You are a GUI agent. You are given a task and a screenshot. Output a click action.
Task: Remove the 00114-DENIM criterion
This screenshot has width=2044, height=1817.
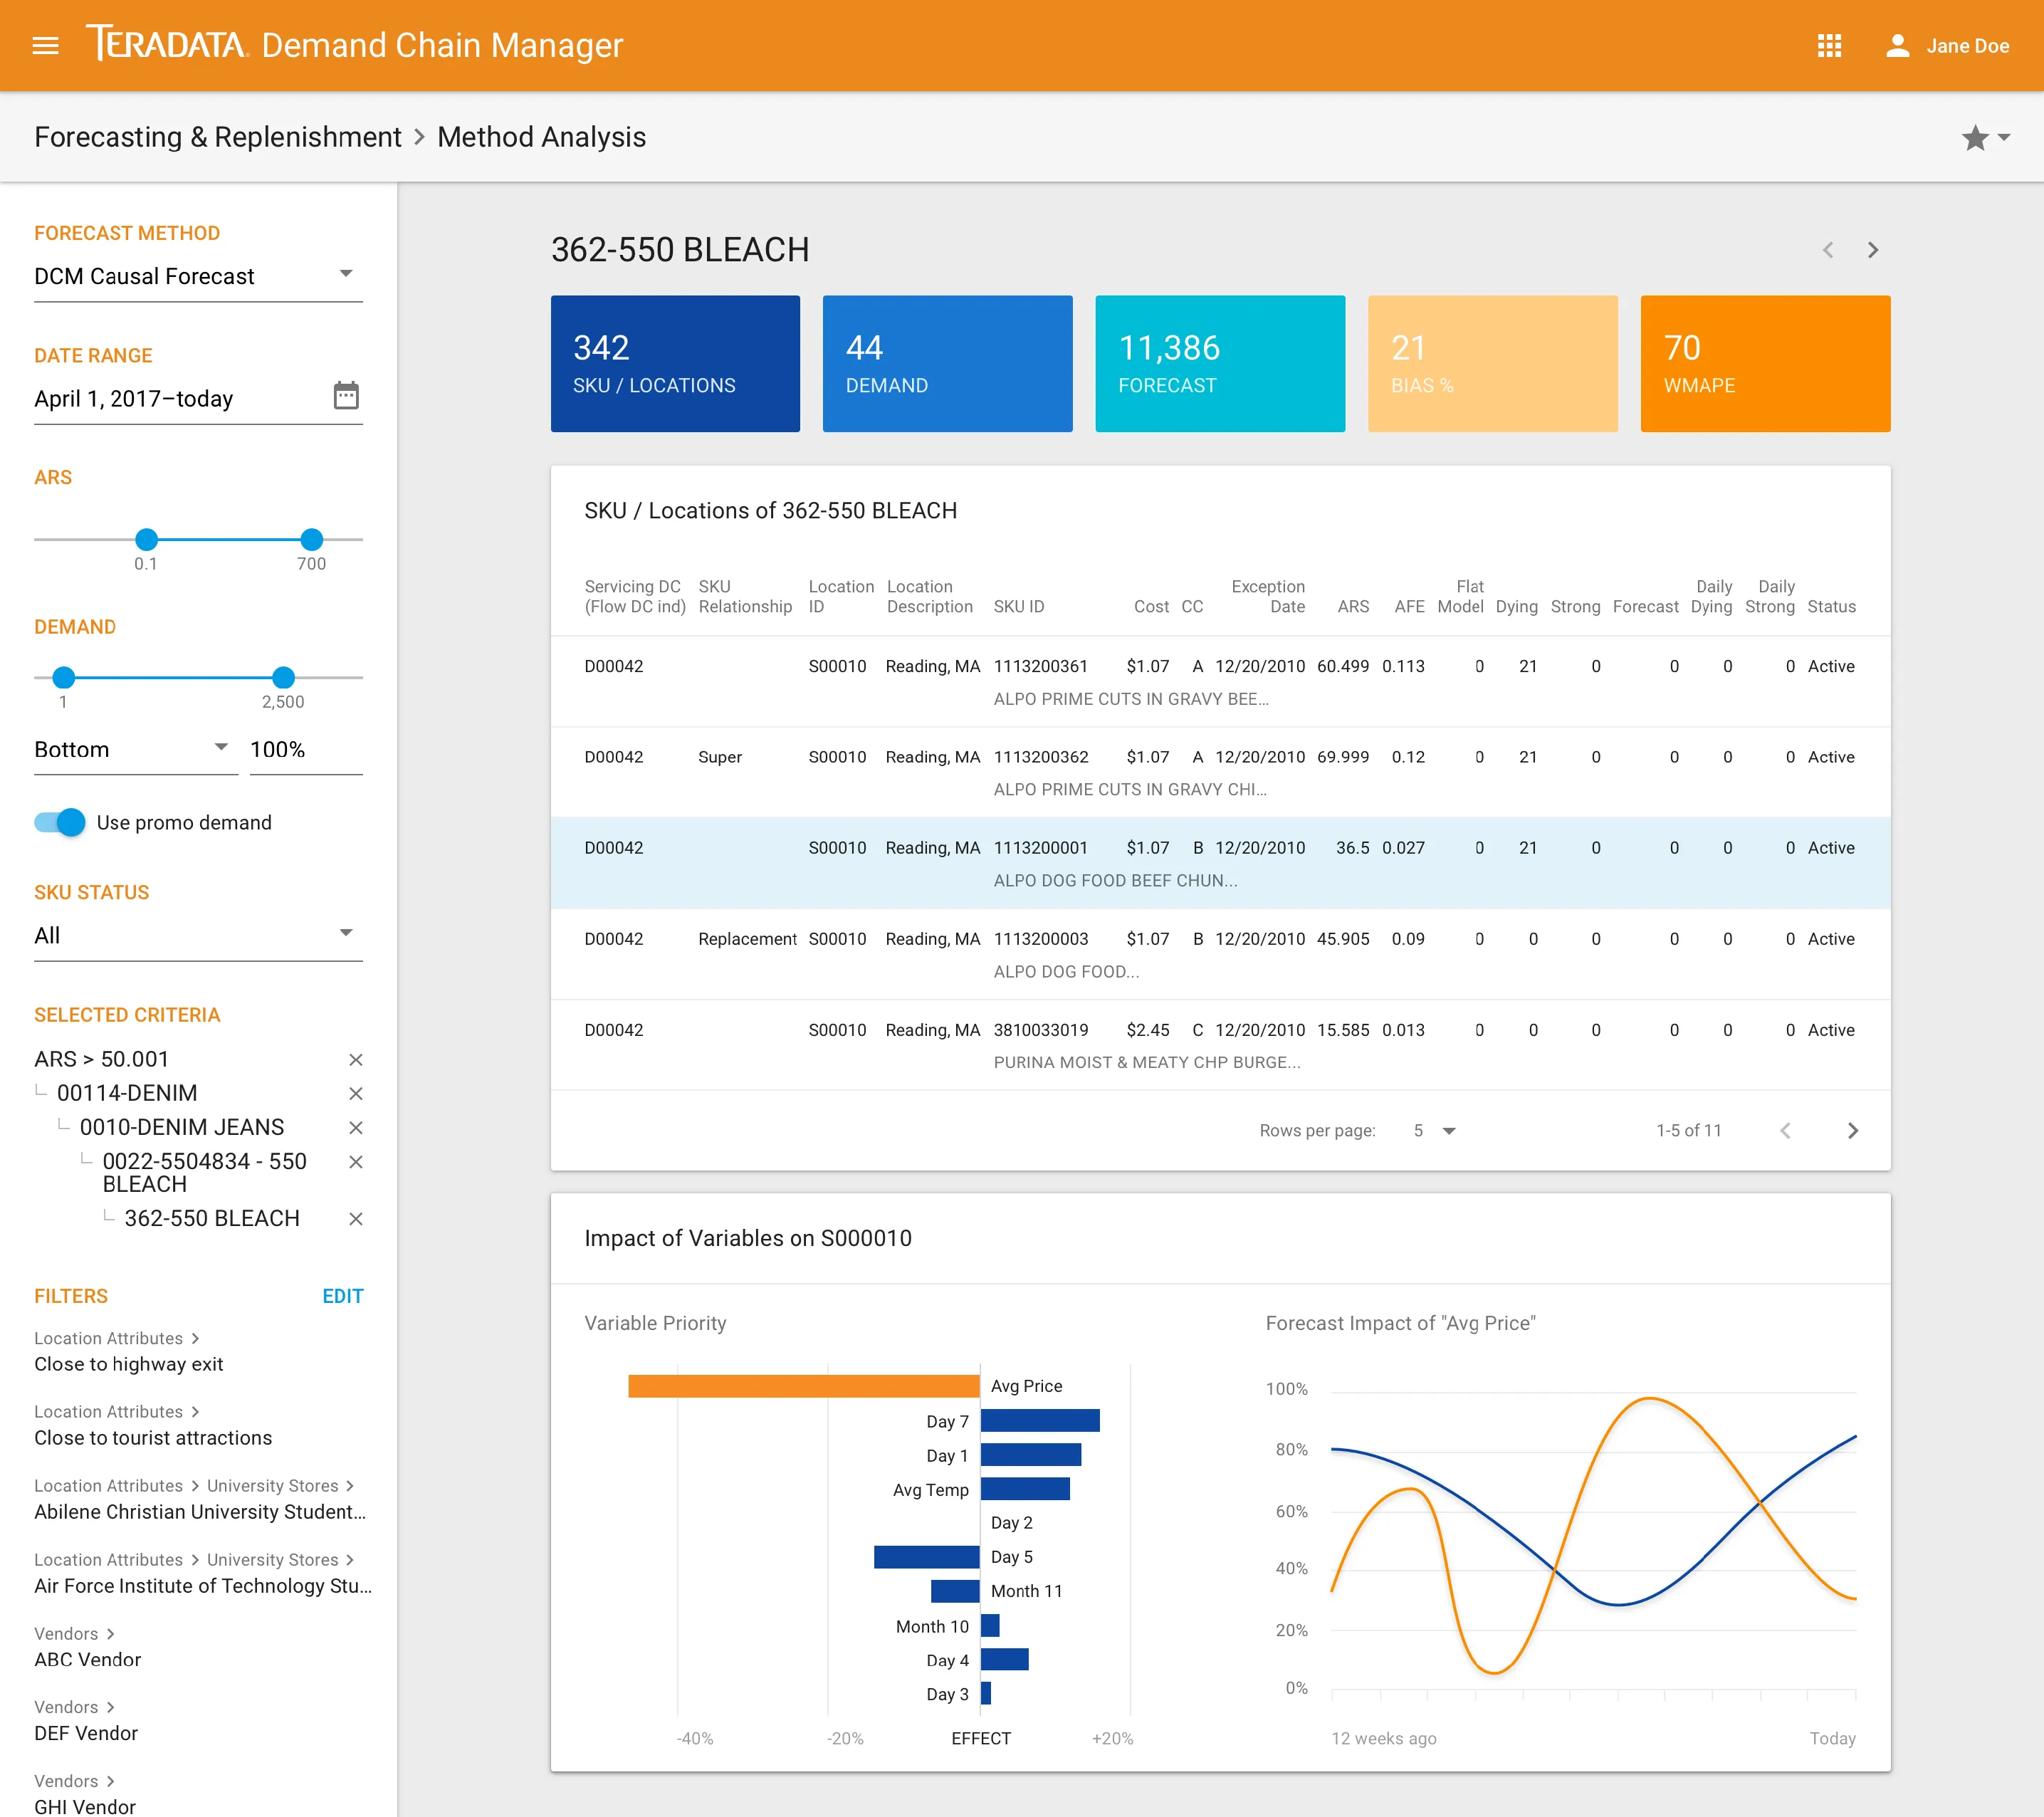[355, 1094]
